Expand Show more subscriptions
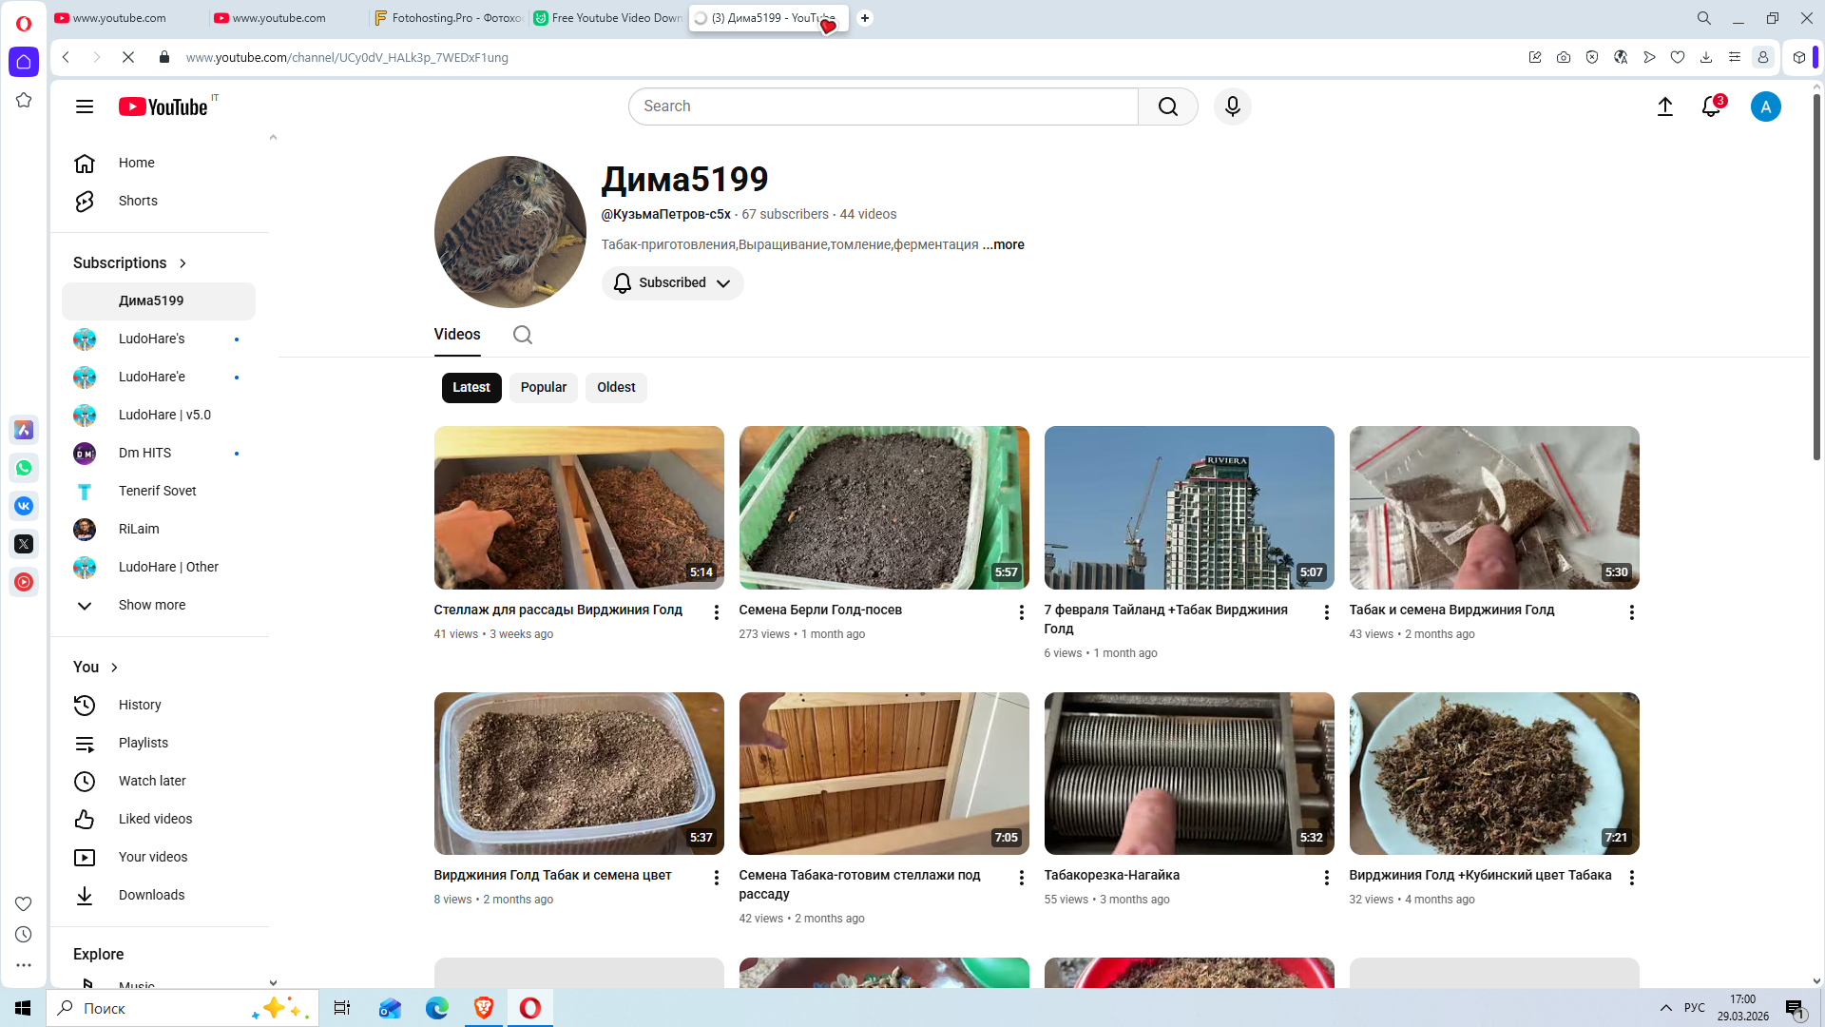 [152, 605]
